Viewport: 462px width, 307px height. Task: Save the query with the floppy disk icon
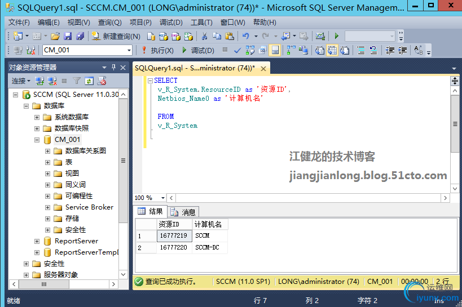tap(68, 36)
